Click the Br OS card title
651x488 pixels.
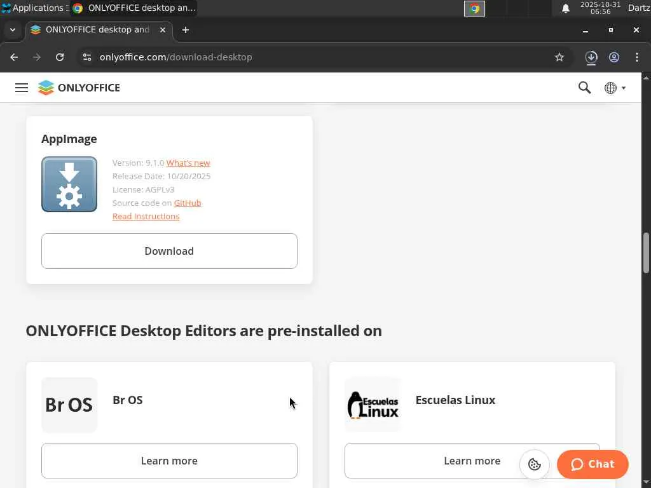coord(127,400)
